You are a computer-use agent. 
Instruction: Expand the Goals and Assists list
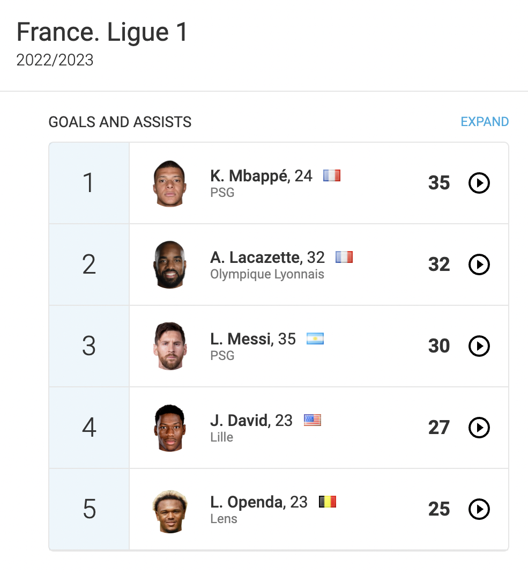(485, 122)
